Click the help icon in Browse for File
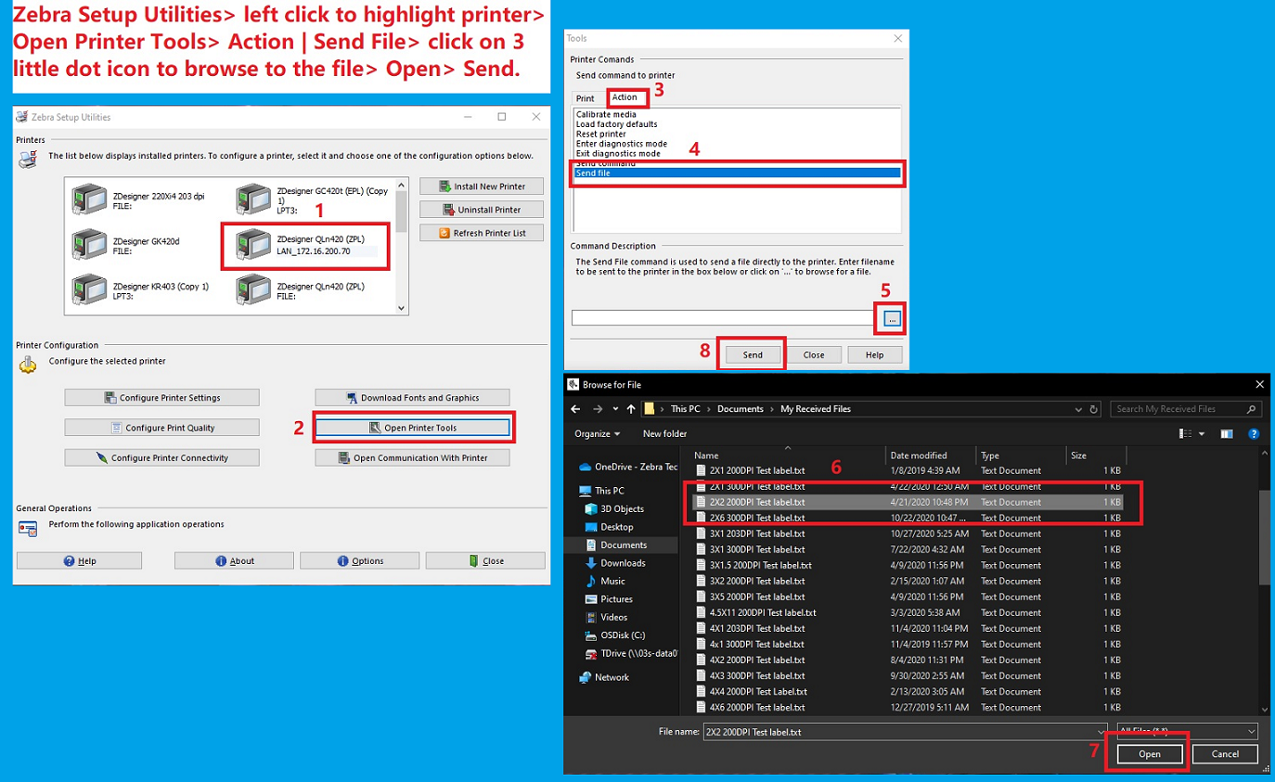This screenshot has width=1275, height=782. tap(1254, 433)
